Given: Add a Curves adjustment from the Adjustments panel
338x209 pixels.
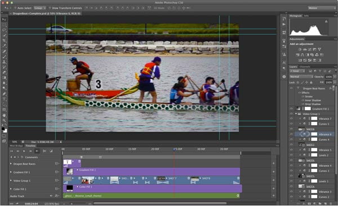Looking at the screenshot, I should tap(309, 49).
